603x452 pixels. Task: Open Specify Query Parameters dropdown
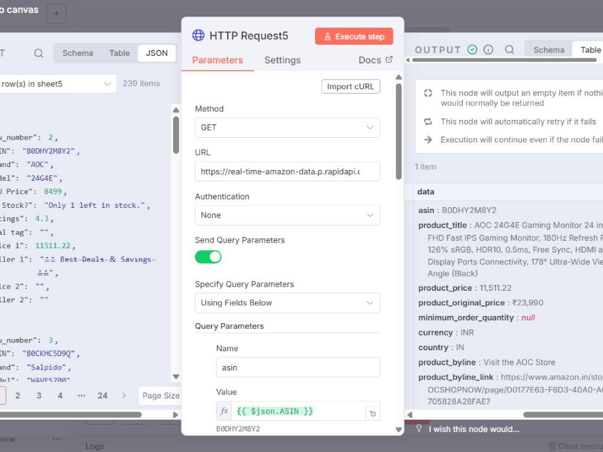[x=287, y=303]
